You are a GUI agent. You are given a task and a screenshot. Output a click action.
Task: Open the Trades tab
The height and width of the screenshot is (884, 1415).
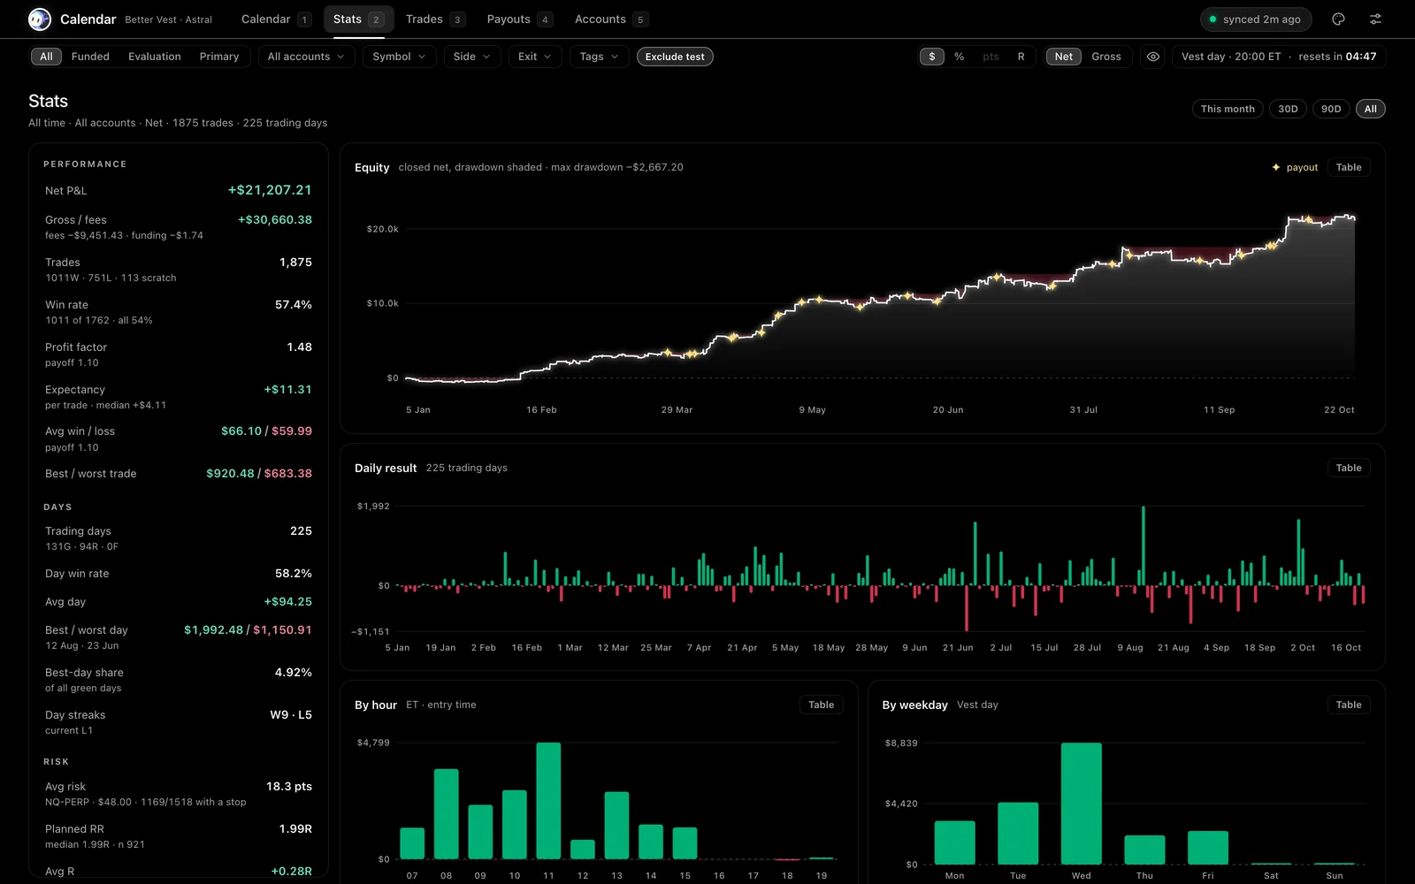point(435,19)
